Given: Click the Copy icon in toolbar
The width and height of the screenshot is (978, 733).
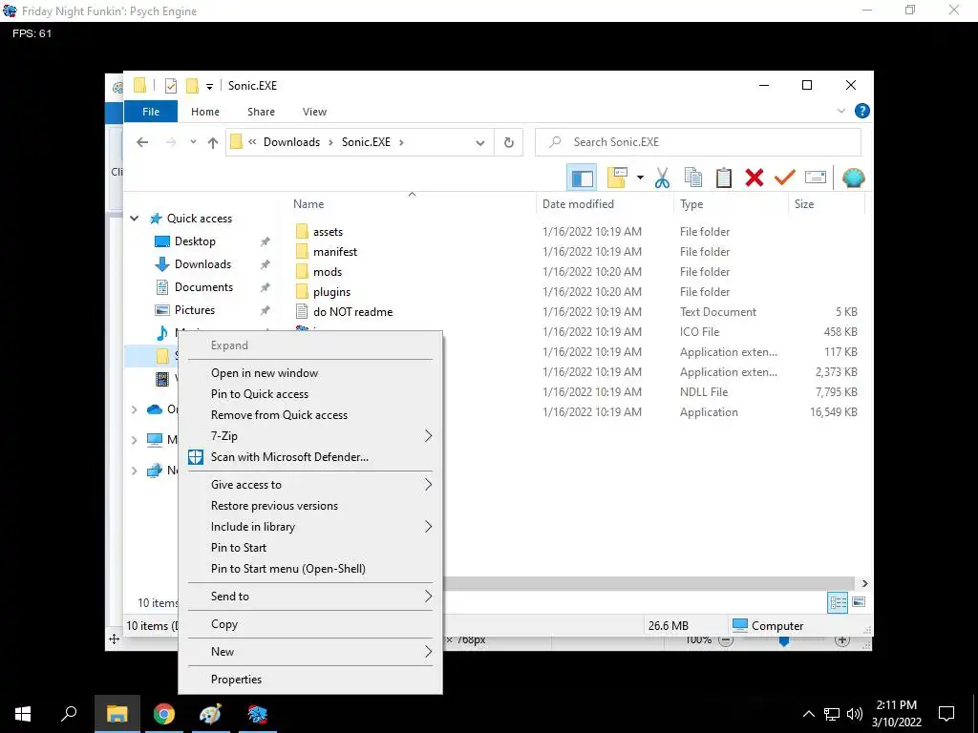Looking at the screenshot, I should click(x=693, y=178).
